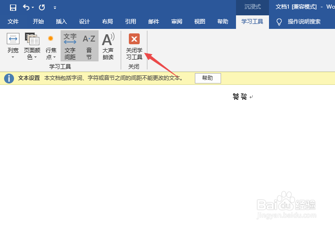Open the 页面颜色 page color dropdown

click(32, 46)
